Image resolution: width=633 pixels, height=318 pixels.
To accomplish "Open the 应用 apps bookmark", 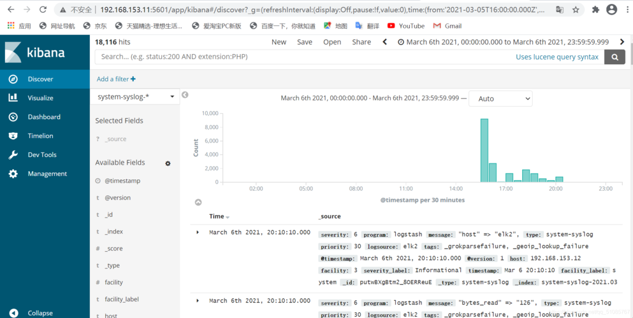I will pyautogui.click(x=19, y=26).
